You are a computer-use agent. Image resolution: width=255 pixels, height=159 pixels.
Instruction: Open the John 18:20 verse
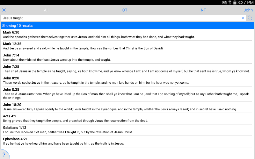coord(127,107)
